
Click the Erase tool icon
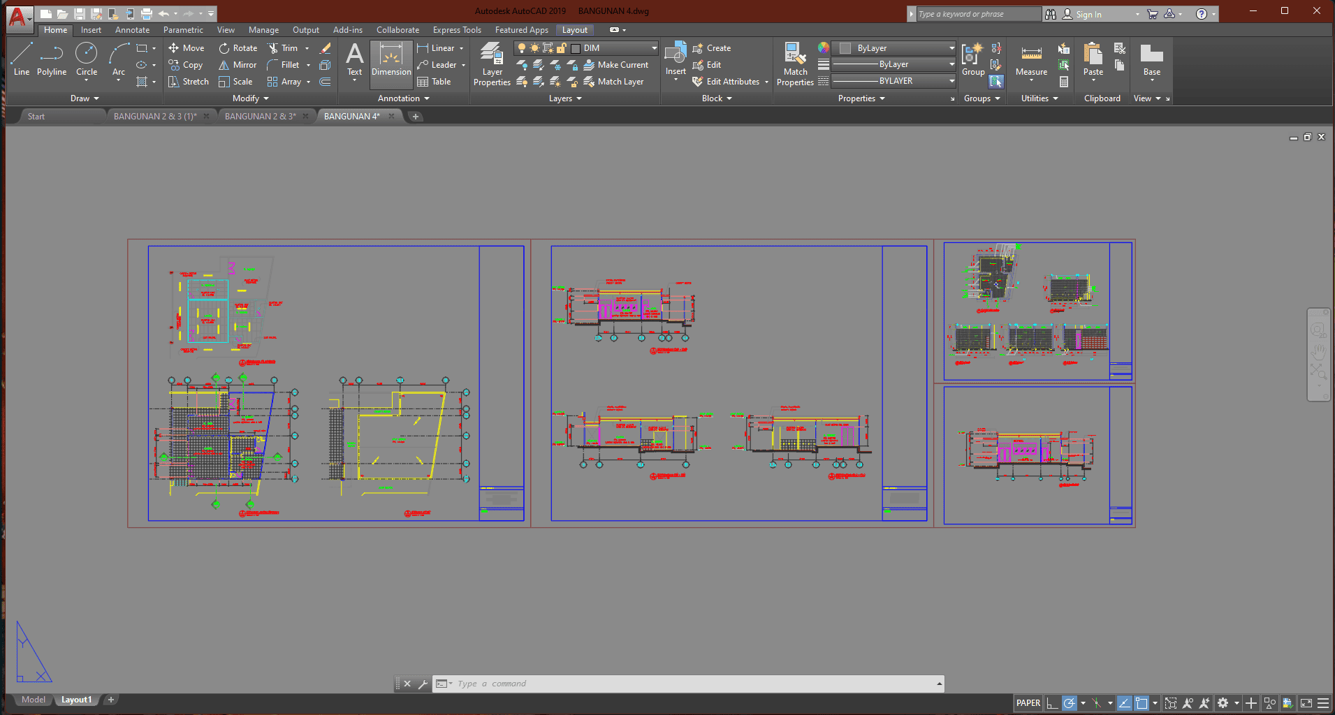tap(325, 48)
